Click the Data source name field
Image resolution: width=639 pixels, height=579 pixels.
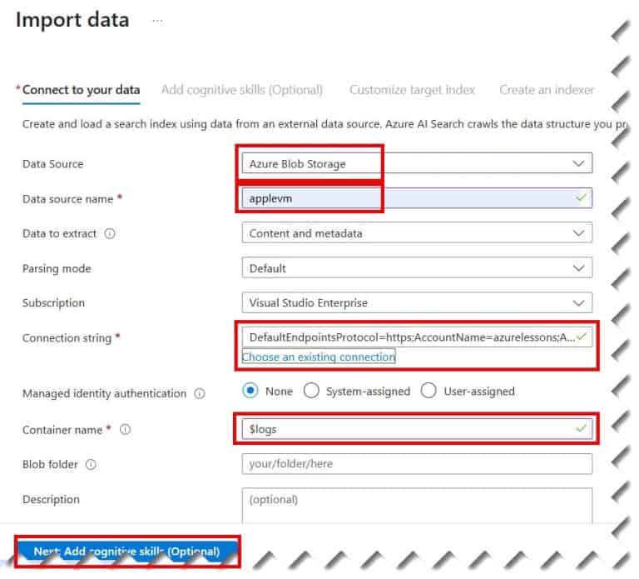click(x=417, y=198)
